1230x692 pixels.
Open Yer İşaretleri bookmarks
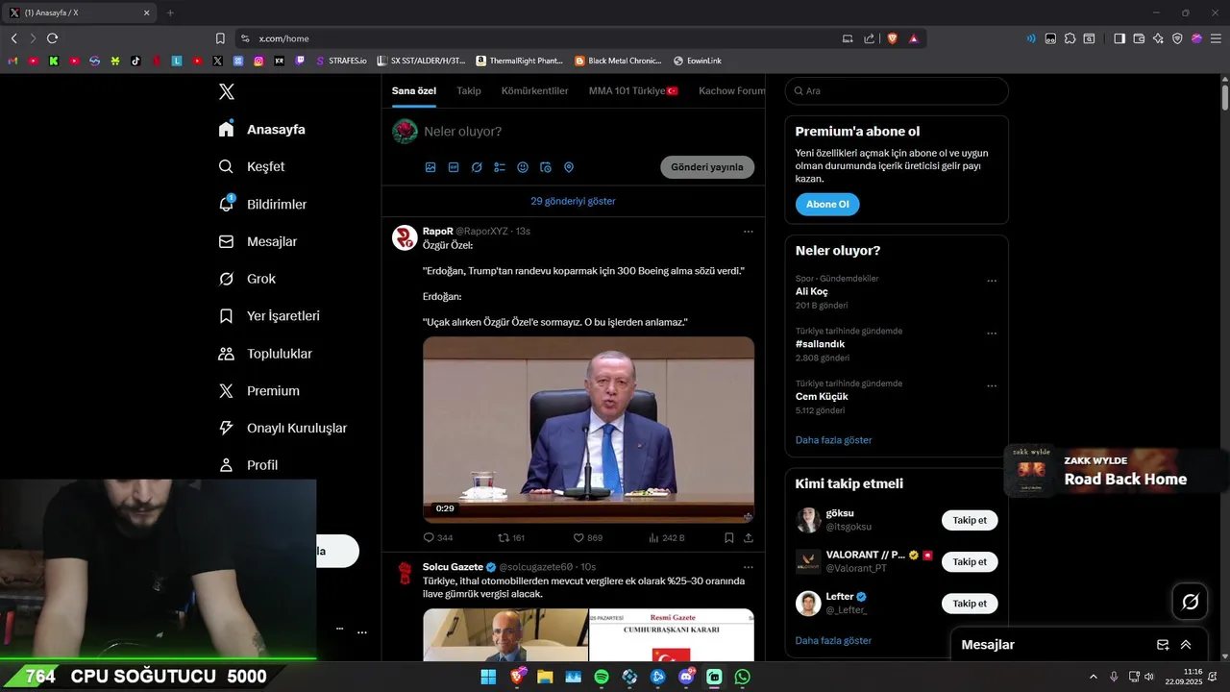point(269,316)
